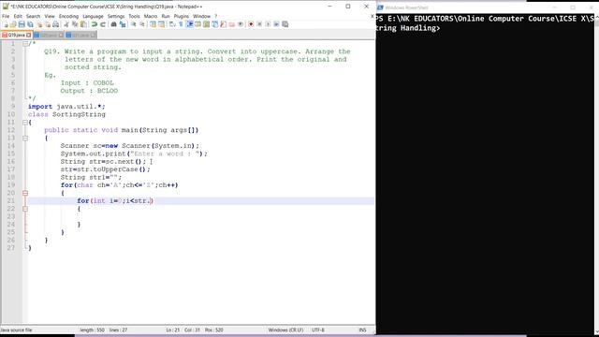Click the Close file toolbar icon
Image resolution: width=599 pixels, height=337 pixels.
coord(39,24)
